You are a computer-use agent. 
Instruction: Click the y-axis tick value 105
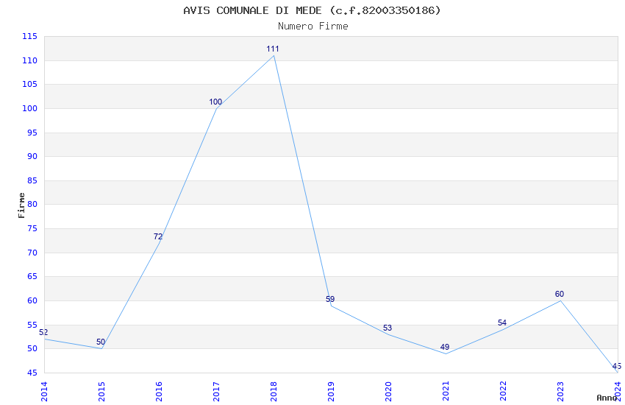pyautogui.click(x=30, y=84)
